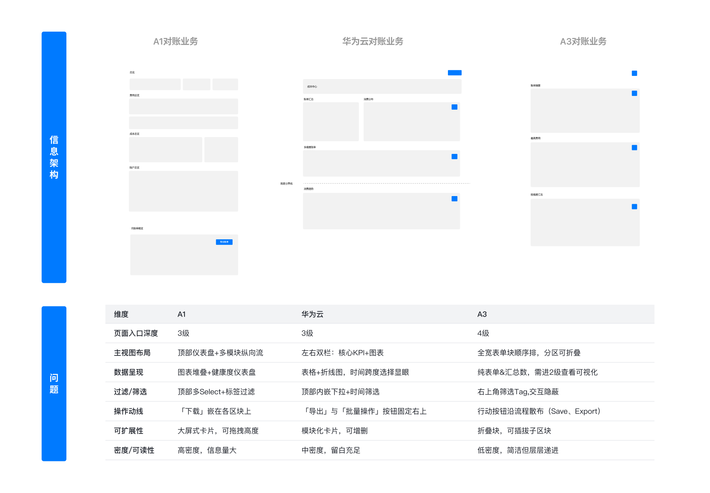Click 折叠块，可插拔子区块 cell
Screen dimensions: 710x493
[x=514, y=430]
